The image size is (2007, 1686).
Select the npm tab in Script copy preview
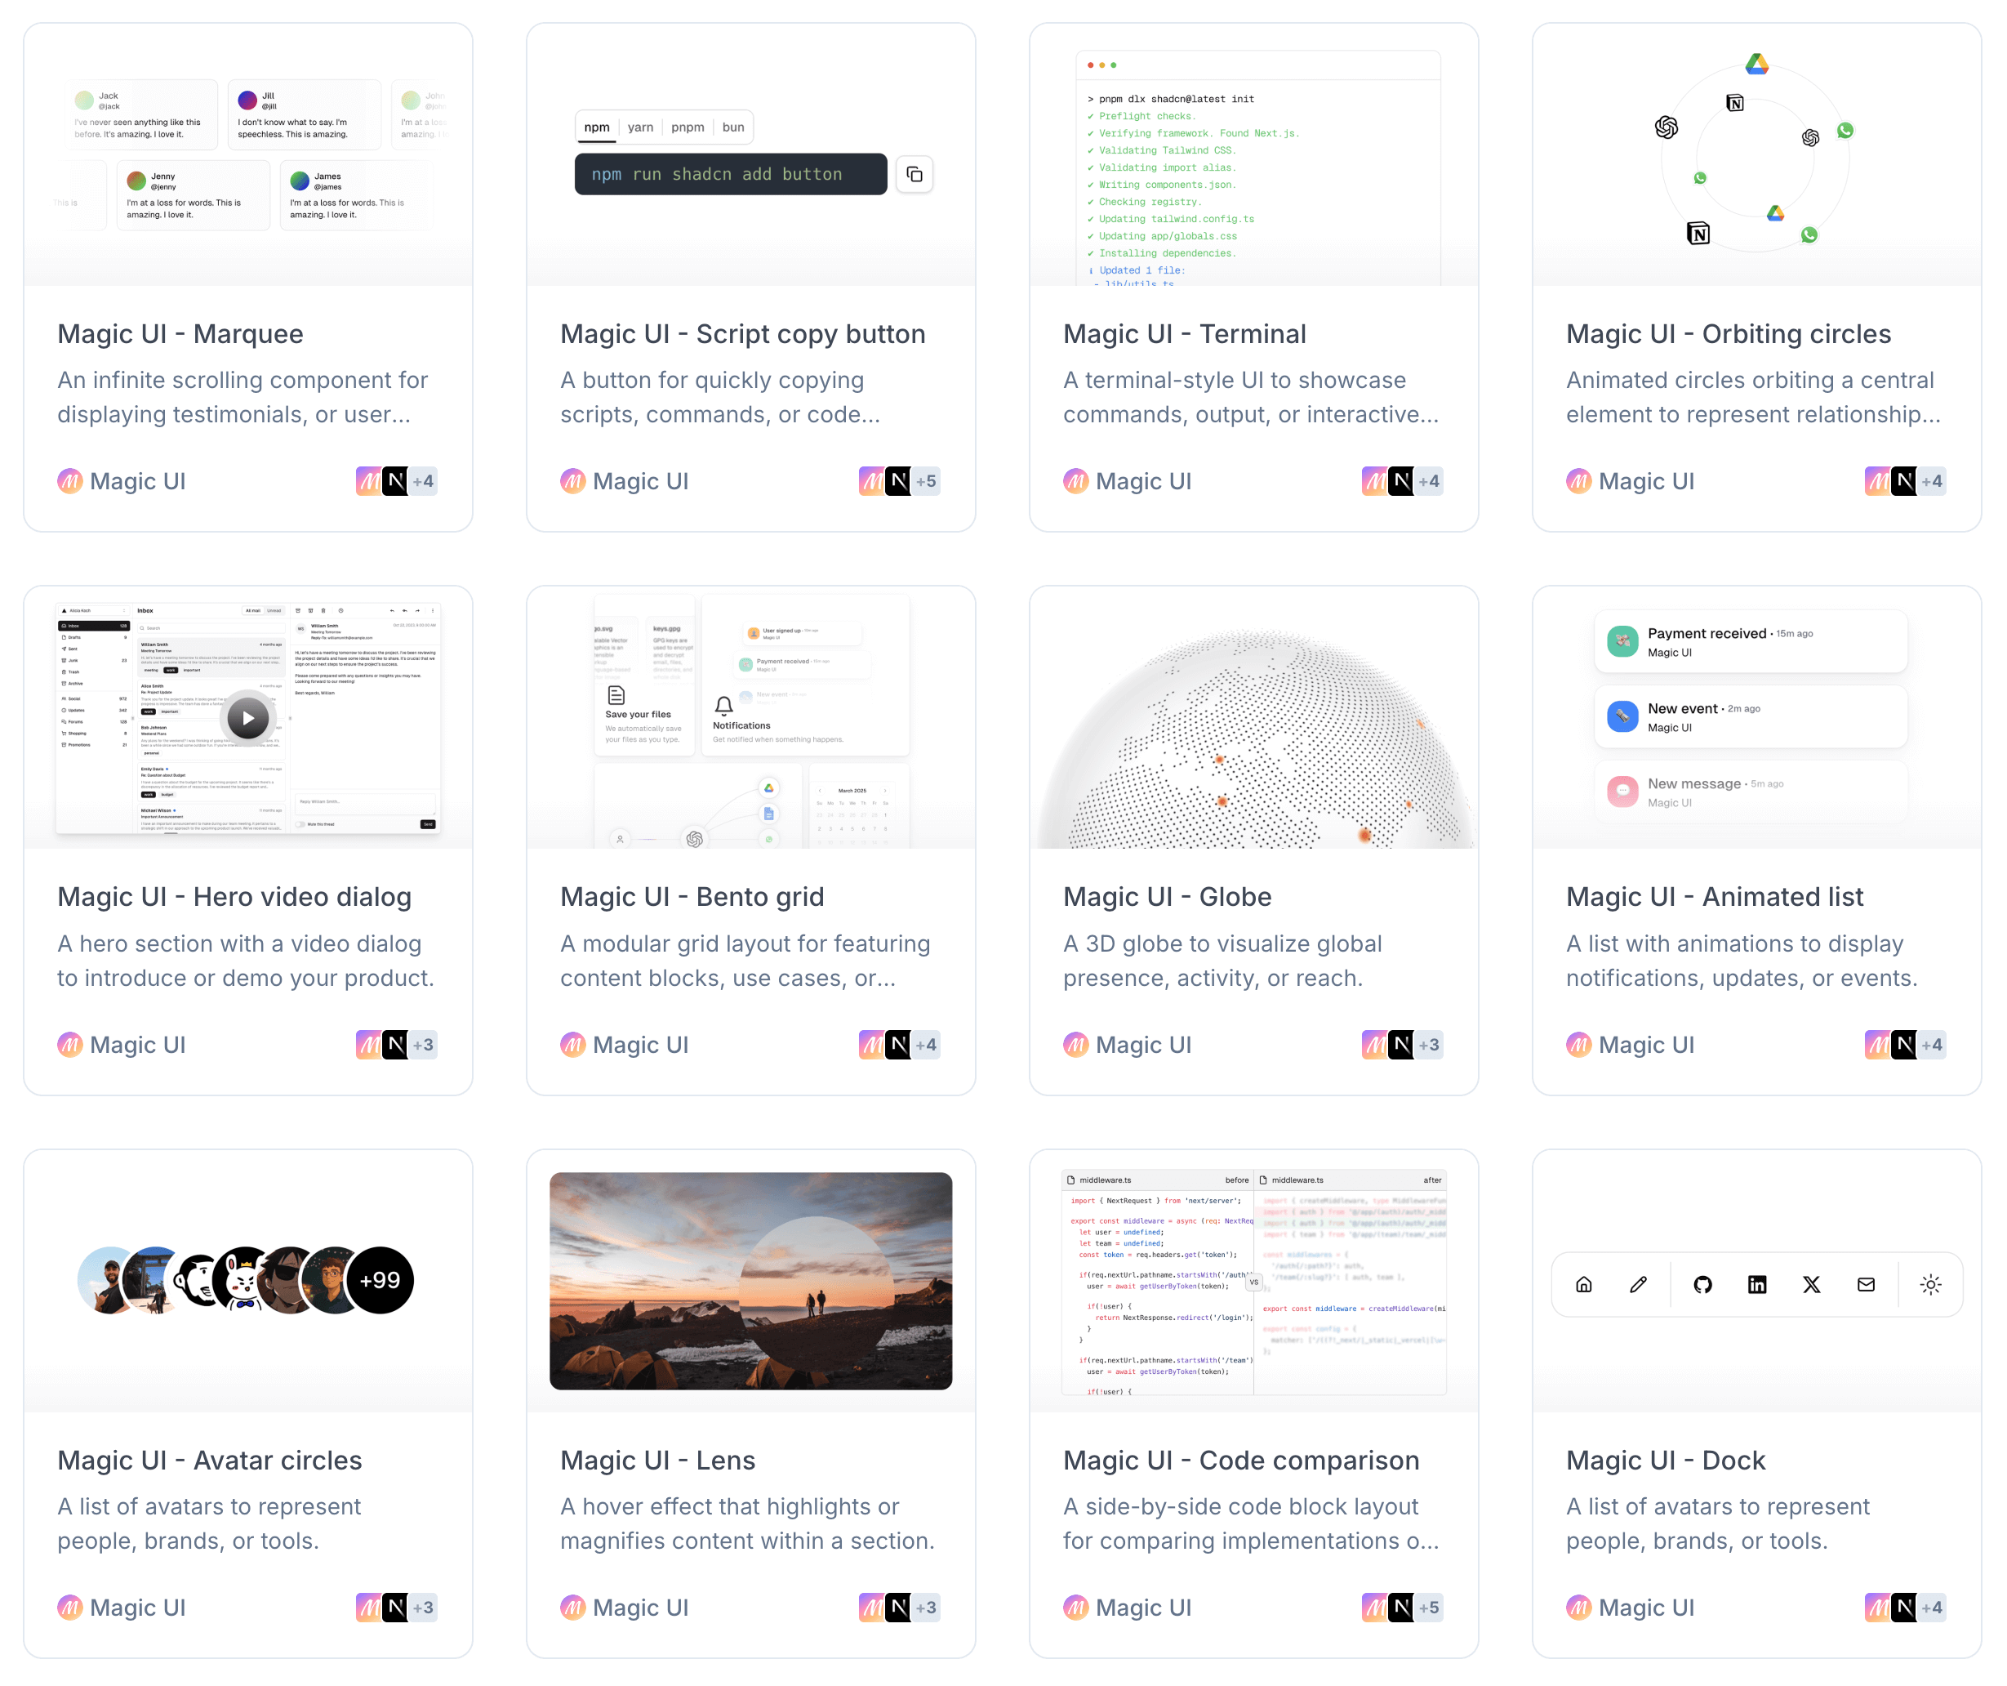click(596, 127)
